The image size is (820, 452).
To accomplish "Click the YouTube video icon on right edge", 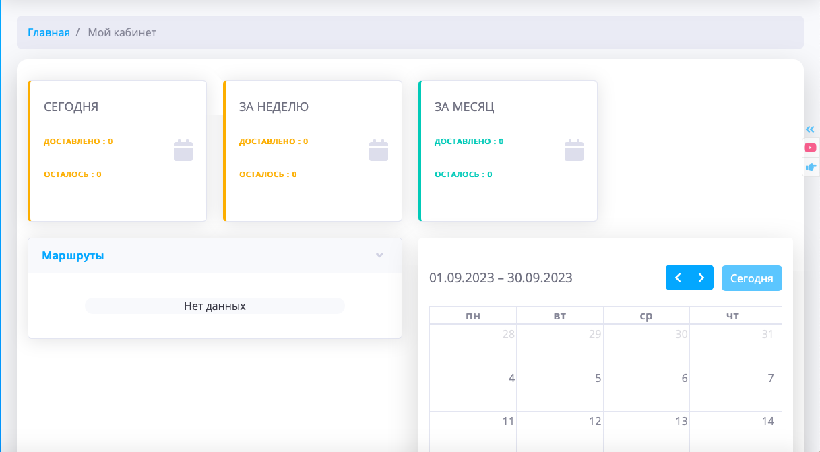I will (x=810, y=148).
